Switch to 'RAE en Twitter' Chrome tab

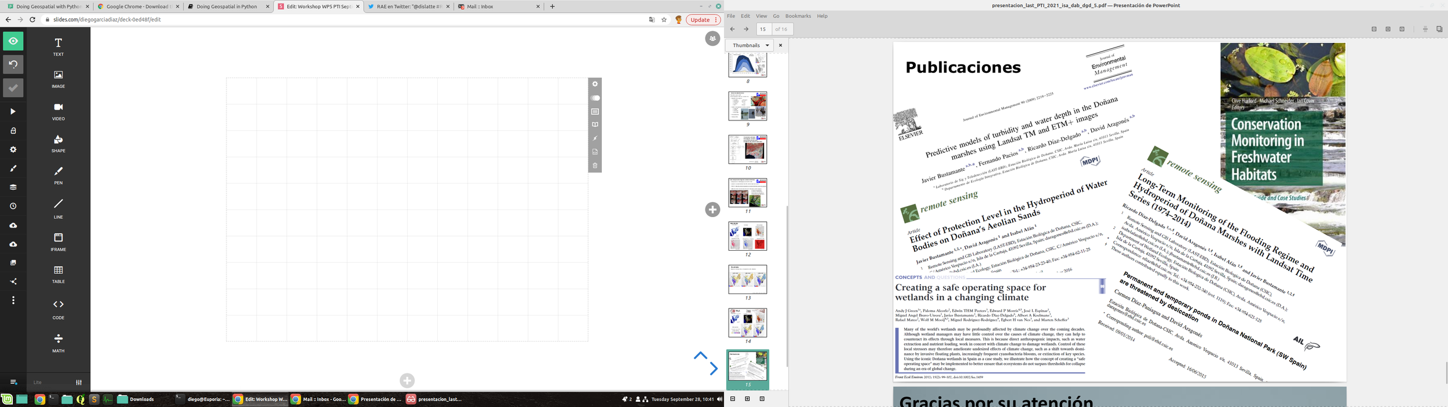(x=408, y=6)
